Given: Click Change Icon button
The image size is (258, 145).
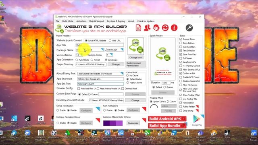Looking at the screenshot, I should tap(135, 58).
